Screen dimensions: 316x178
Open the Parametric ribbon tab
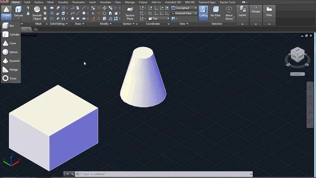[79, 2]
